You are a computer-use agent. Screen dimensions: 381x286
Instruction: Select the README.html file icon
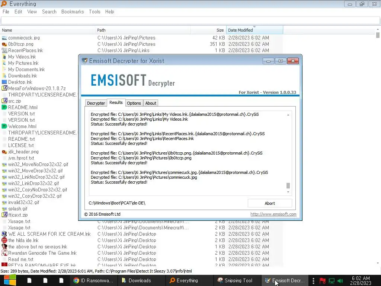tap(4, 107)
